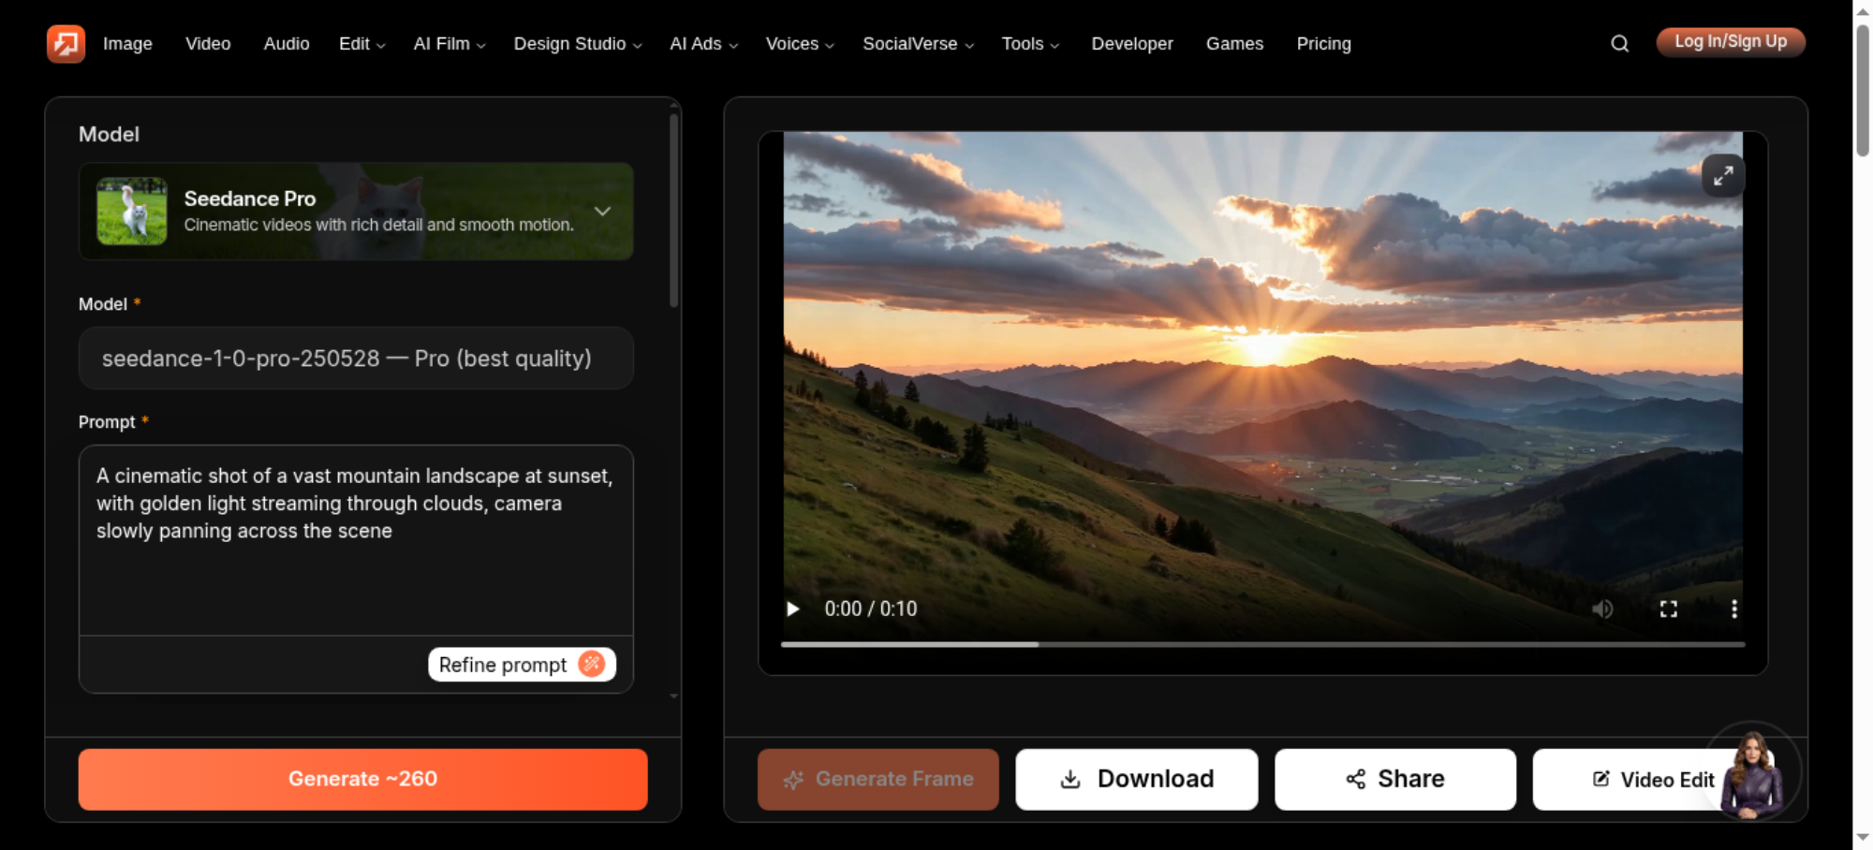Image resolution: width=1873 pixels, height=850 pixels.
Task: Click the Refine prompt button
Action: [x=522, y=664]
